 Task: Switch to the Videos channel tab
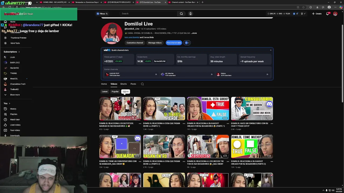pyautogui.click(x=114, y=84)
